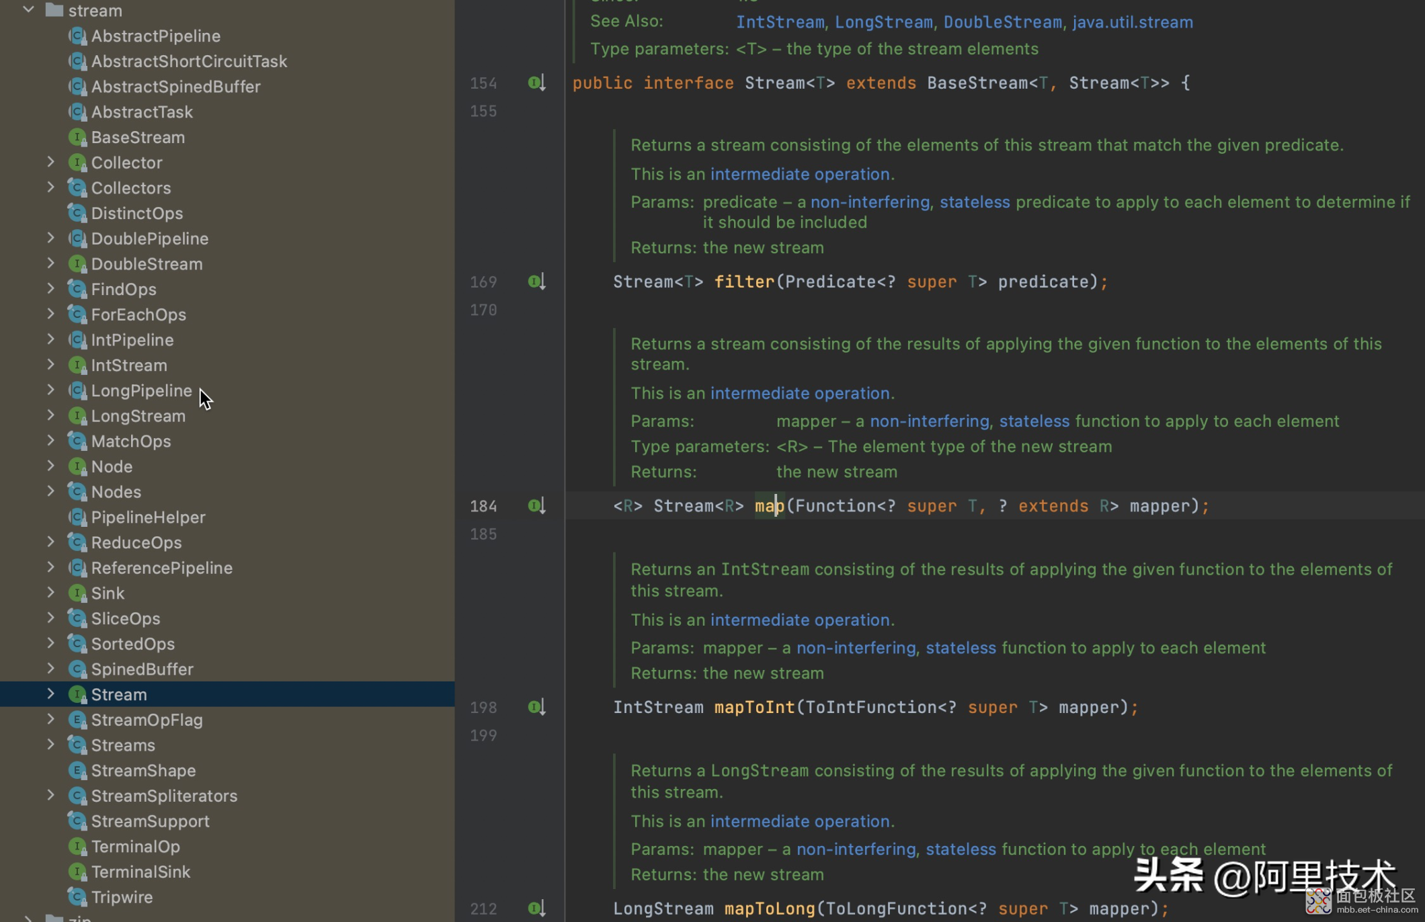This screenshot has height=922, width=1425.
Task: Expand the ReferencePipeline tree node
Action: (50, 567)
